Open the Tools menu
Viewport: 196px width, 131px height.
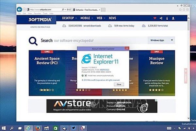[45, 13]
